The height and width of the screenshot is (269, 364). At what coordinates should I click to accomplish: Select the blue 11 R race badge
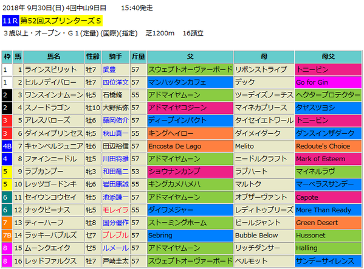[x=10, y=21]
